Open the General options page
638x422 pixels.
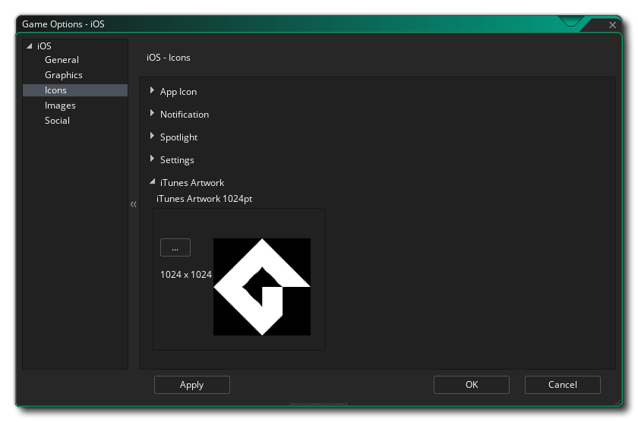(62, 60)
